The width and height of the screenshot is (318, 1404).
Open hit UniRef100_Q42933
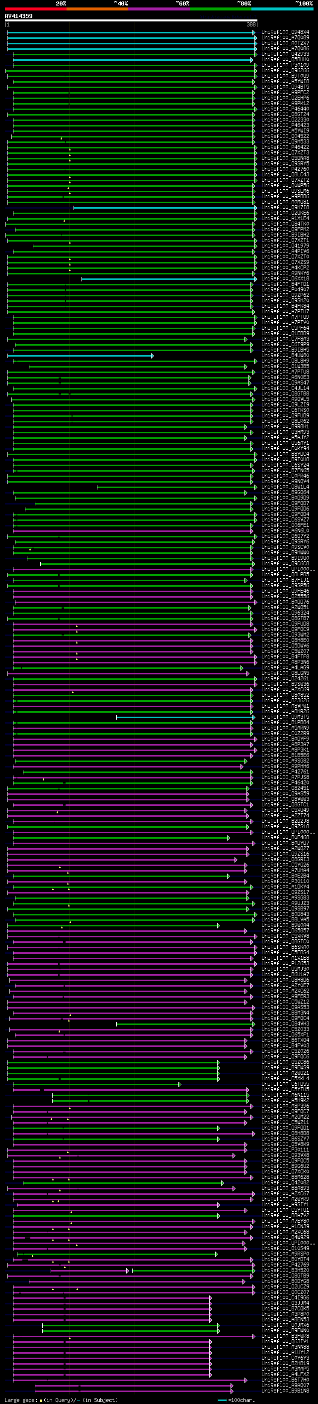[285, 54]
